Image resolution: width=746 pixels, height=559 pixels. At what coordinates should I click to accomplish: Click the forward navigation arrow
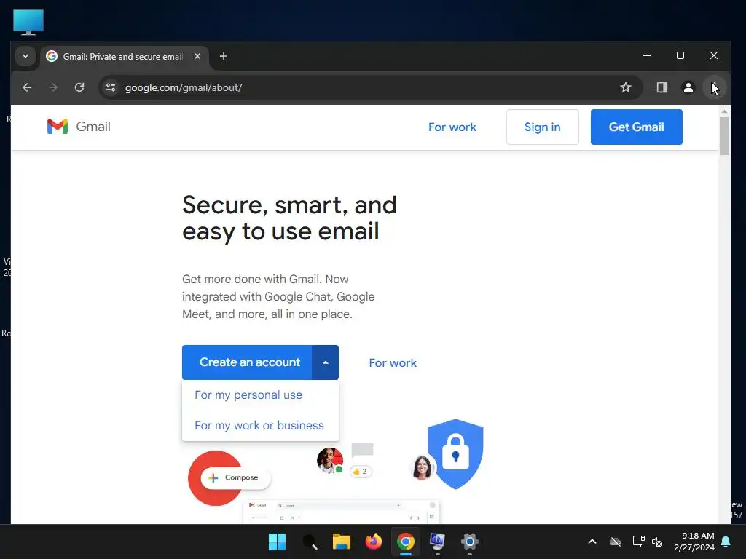pos(53,87)
